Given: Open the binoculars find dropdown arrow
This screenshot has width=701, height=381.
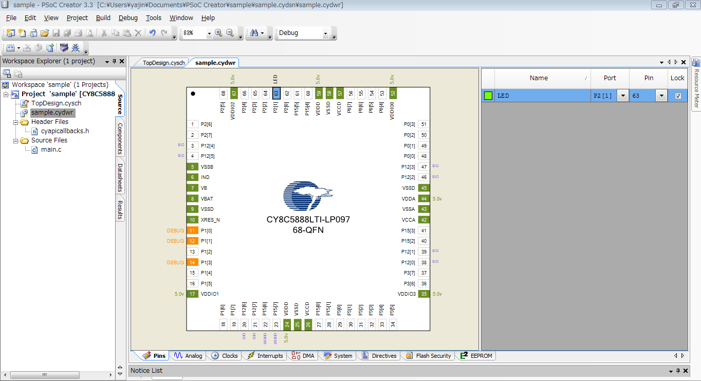Looking at the screenshot, I should click(x=262, y=33).
